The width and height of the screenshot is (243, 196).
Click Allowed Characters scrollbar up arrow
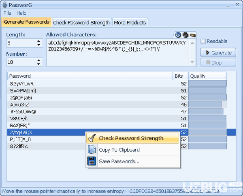[192, 43]
